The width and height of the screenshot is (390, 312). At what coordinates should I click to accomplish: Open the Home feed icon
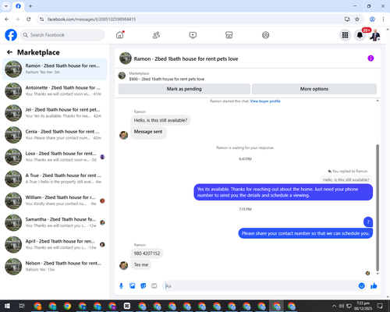tap(120, 35)
